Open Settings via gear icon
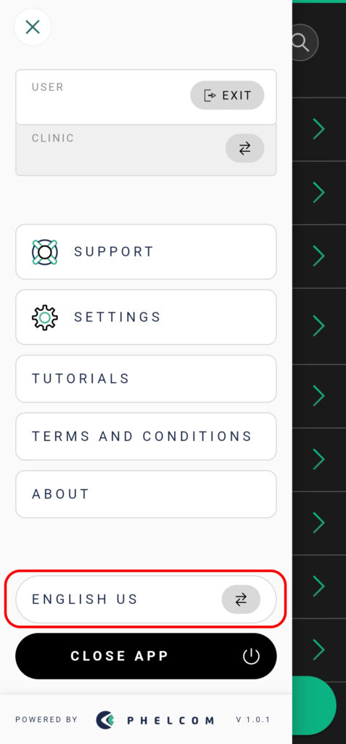 point(45,318)
